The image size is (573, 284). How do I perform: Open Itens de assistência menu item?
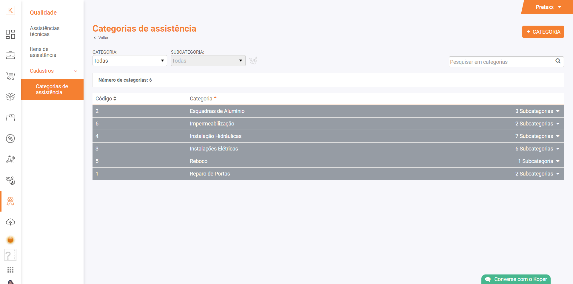point(43,52)
